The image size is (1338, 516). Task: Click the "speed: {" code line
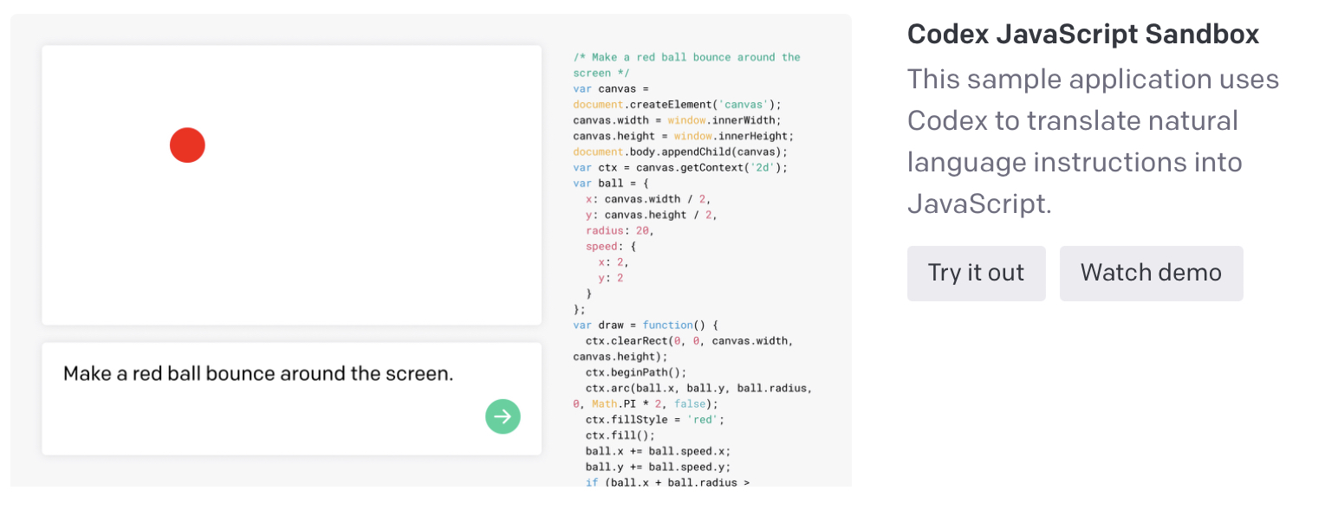click(x=611, y=246)
